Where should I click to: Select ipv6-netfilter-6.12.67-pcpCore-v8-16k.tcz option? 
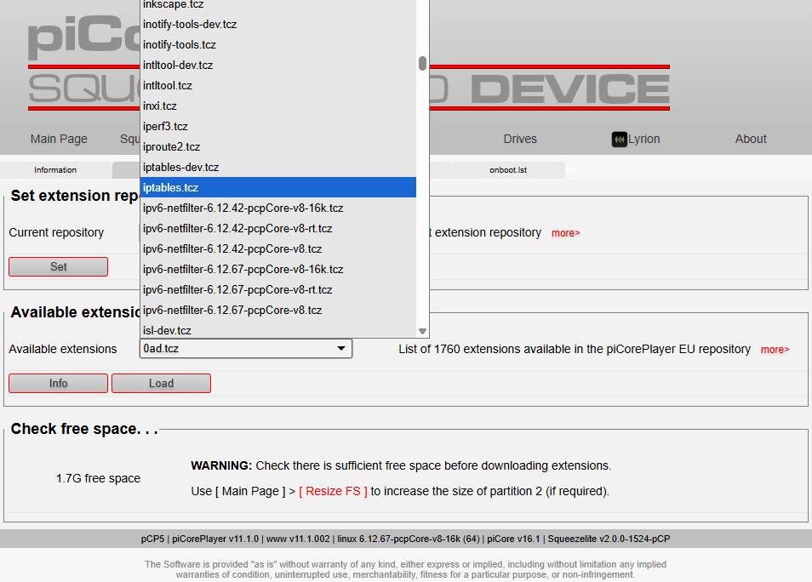278,269
